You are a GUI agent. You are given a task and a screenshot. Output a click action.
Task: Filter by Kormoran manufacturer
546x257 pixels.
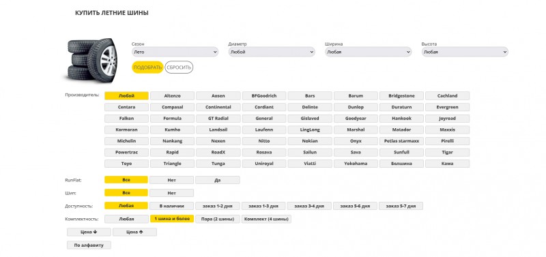click(126, 130)
